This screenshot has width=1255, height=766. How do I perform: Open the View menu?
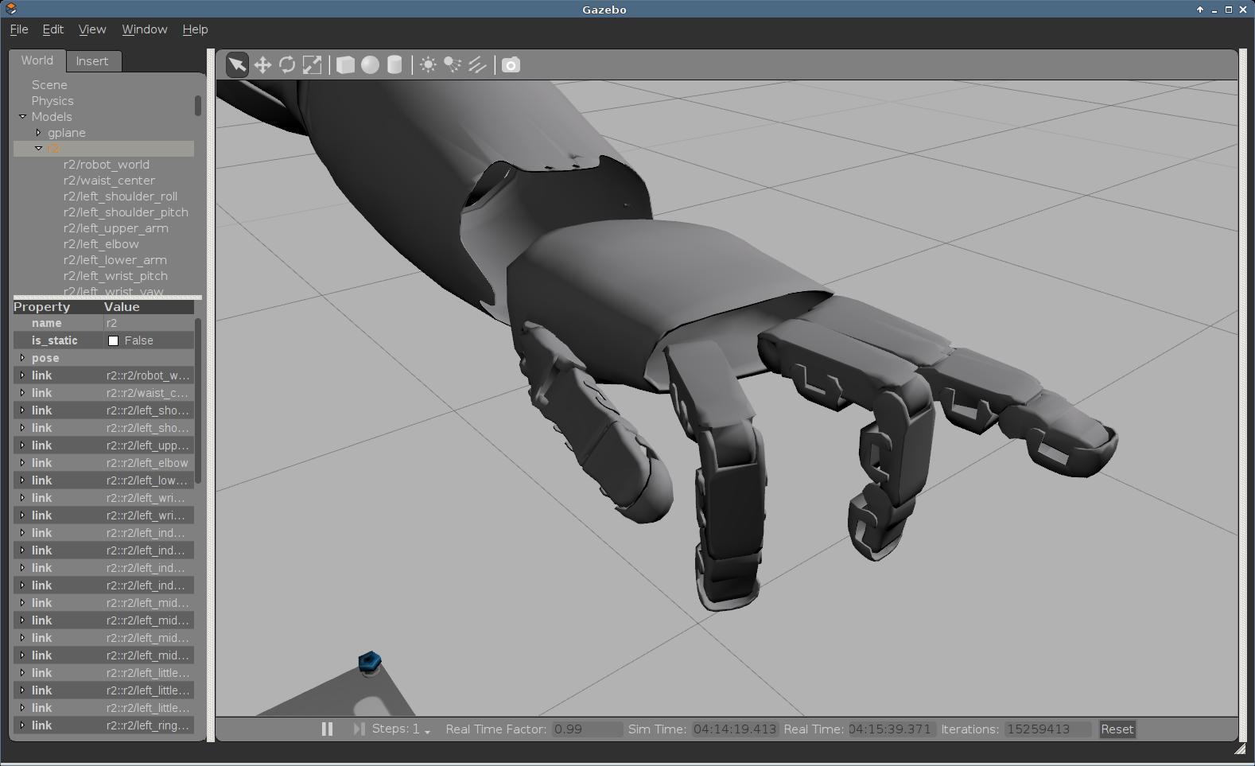click(x=92, y=29)
